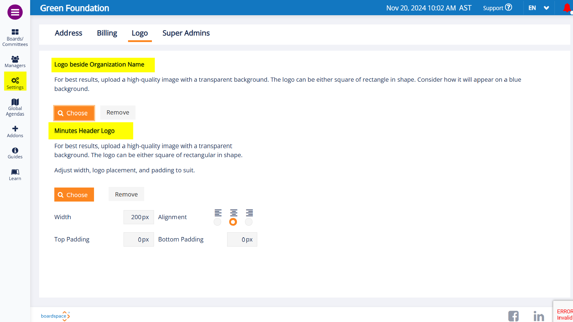The image size is (573, 322).
Task: Select right alignment radio button
Action: coord(249,222)
